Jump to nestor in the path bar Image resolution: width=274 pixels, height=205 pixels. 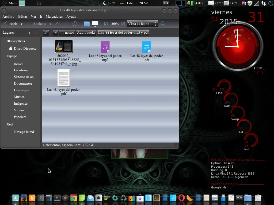pos(67,33)
